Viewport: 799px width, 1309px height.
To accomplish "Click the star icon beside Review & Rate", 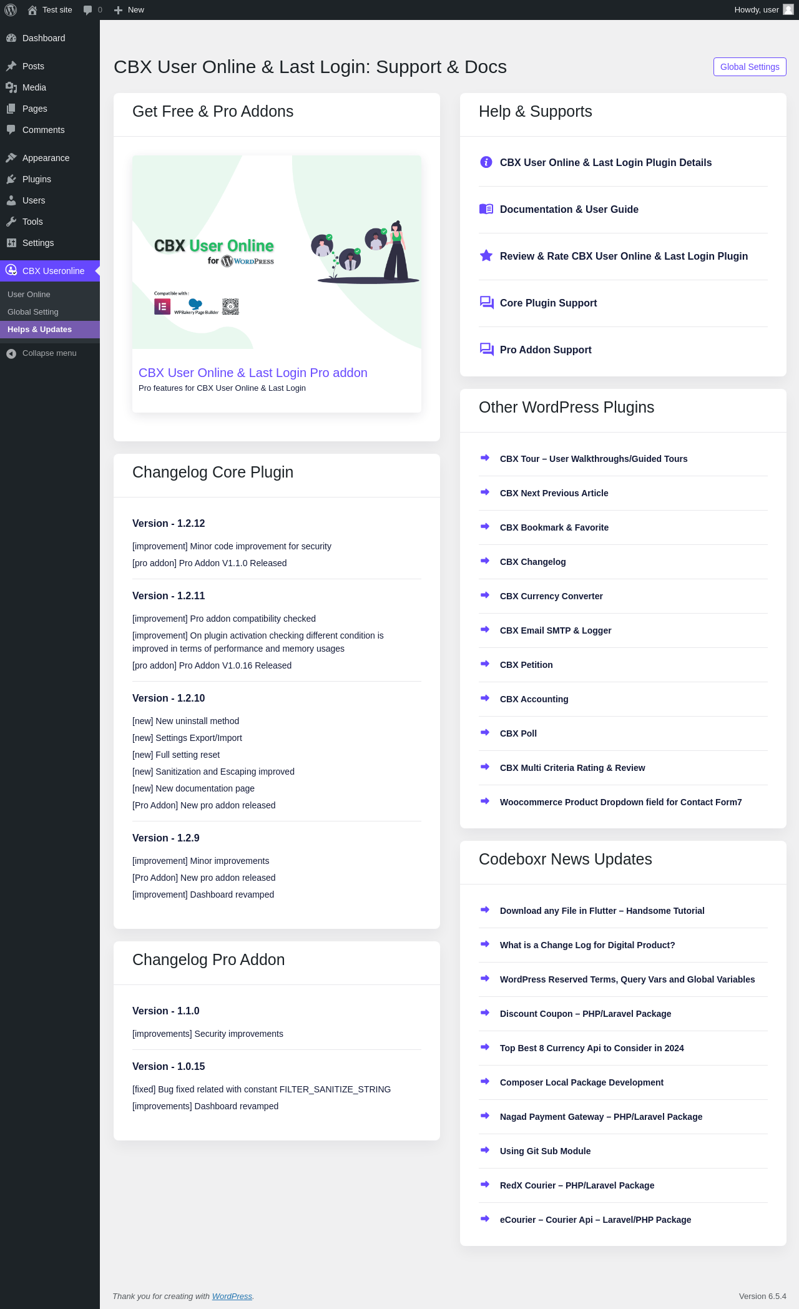I will point(486,256).
